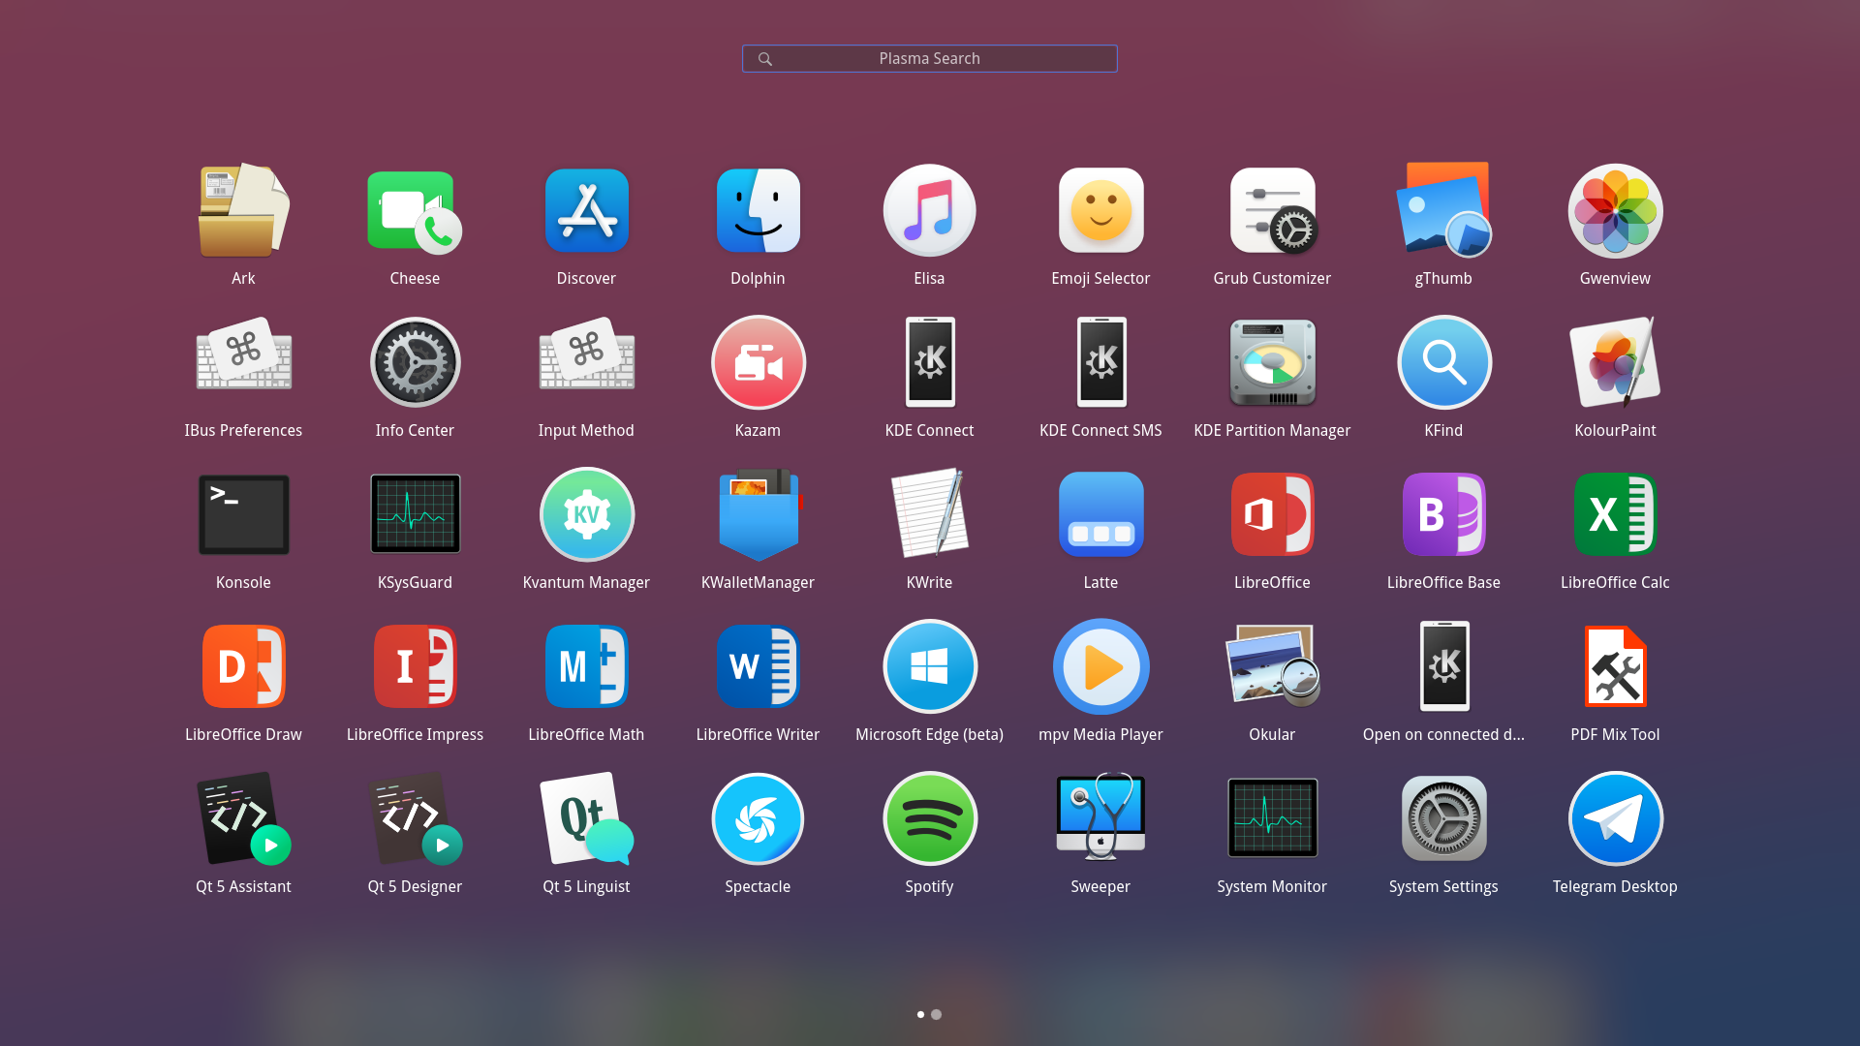Open Qt 5 Designer
Image resolution: width=1860 pixels, height=1046 pixels.
pos(415,818)
